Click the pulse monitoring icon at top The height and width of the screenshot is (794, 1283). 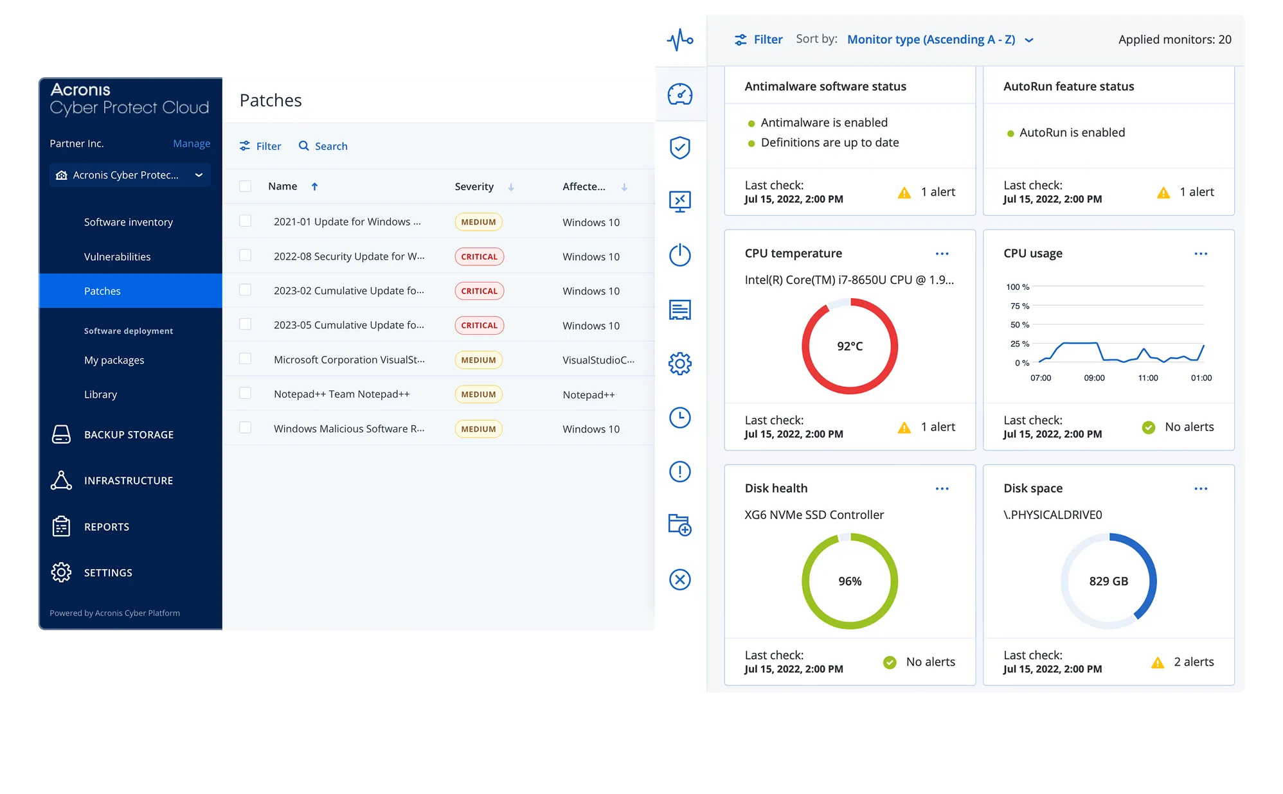679,40
